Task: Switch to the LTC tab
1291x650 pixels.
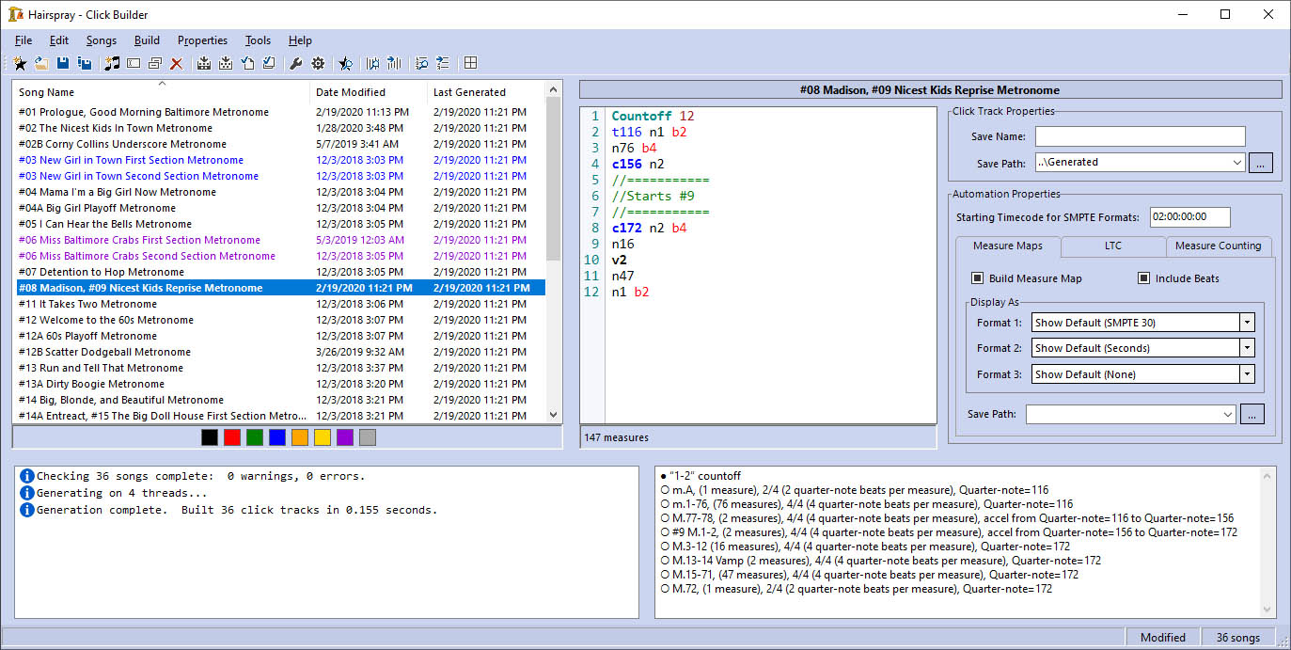Action: [x=1113, y=246]
